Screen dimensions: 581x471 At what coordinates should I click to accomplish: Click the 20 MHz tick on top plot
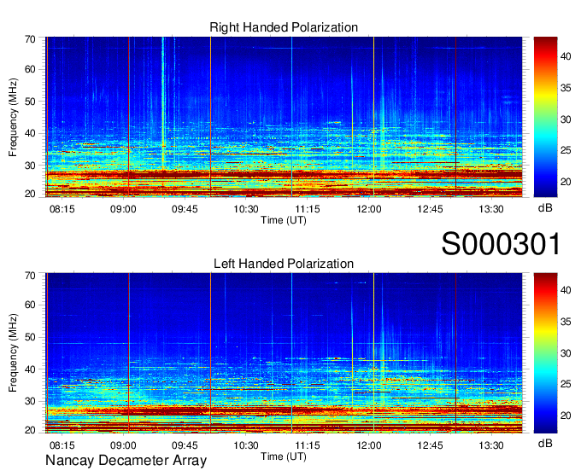click(30, 194)
